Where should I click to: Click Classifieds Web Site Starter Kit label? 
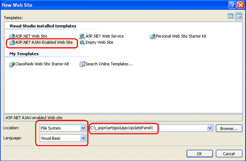42,64
